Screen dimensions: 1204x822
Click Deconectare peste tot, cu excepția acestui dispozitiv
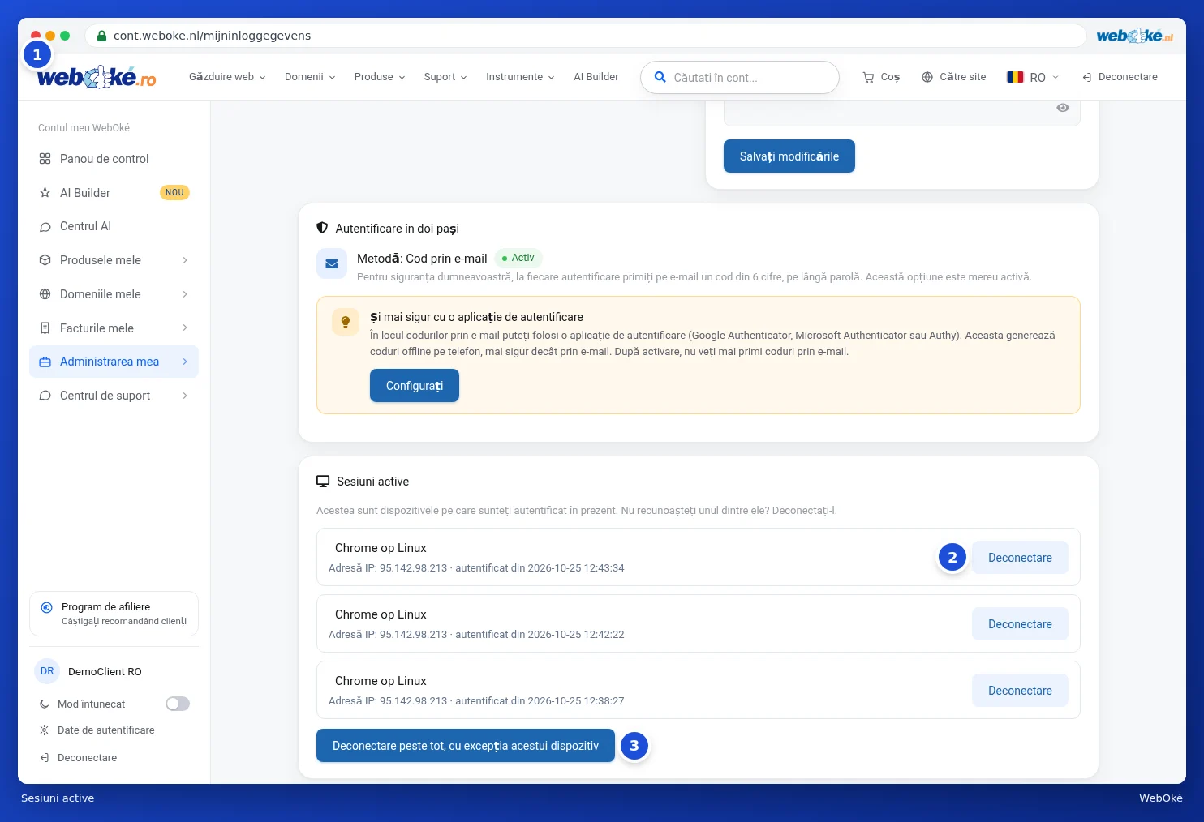[466, 746]
